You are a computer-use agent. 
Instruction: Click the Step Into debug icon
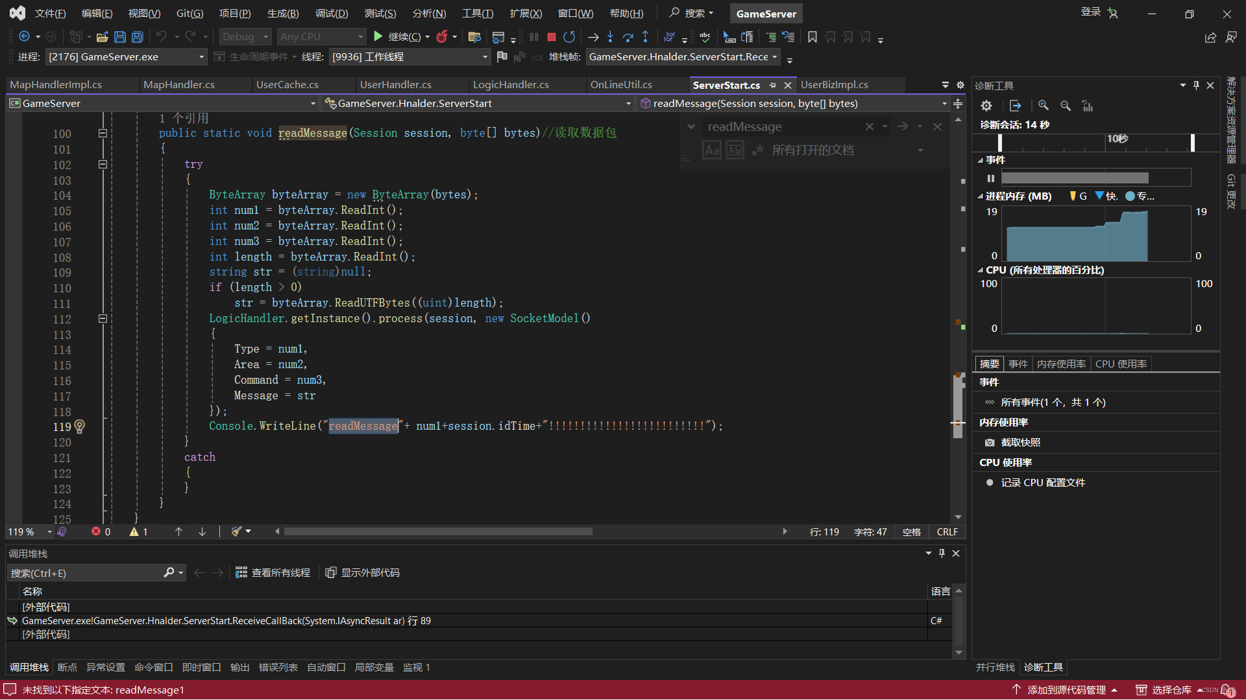610,37
